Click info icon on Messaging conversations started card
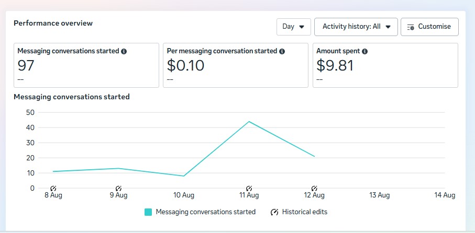 [x=124, y=52]
